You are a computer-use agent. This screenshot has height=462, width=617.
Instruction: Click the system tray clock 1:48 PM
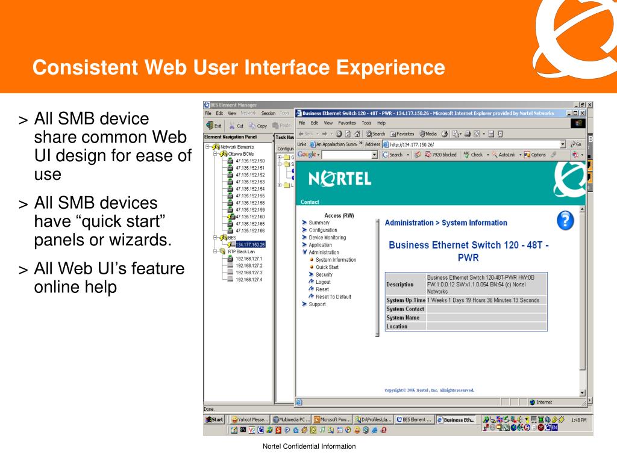(x=579, y=420)
